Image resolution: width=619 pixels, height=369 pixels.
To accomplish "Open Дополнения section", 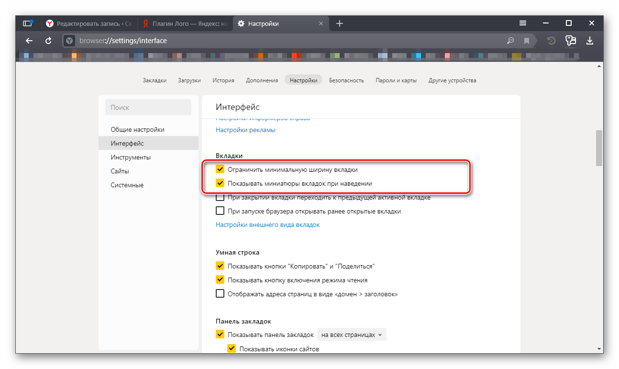I will (262, 80).
